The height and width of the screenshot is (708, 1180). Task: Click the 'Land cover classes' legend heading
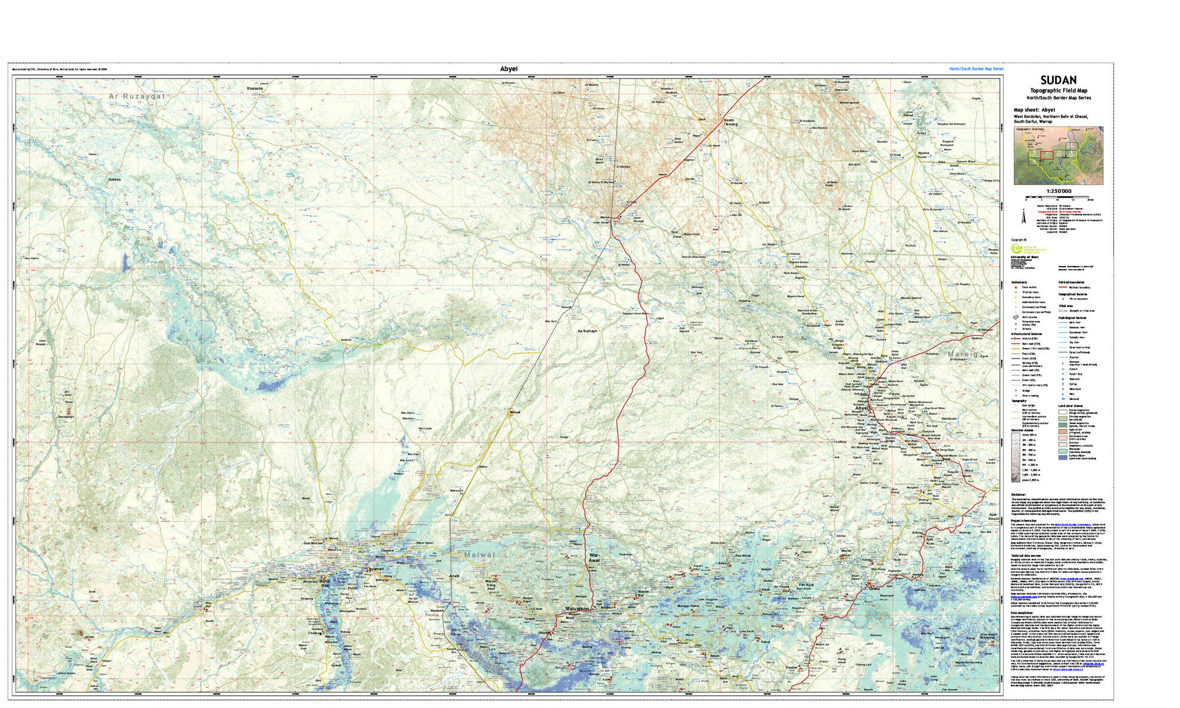(1070, 406)
